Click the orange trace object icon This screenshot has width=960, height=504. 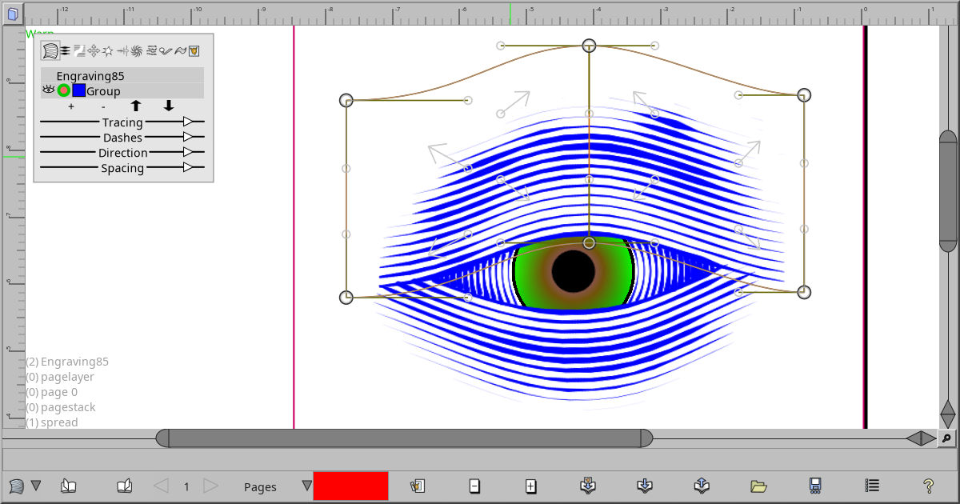194,50
